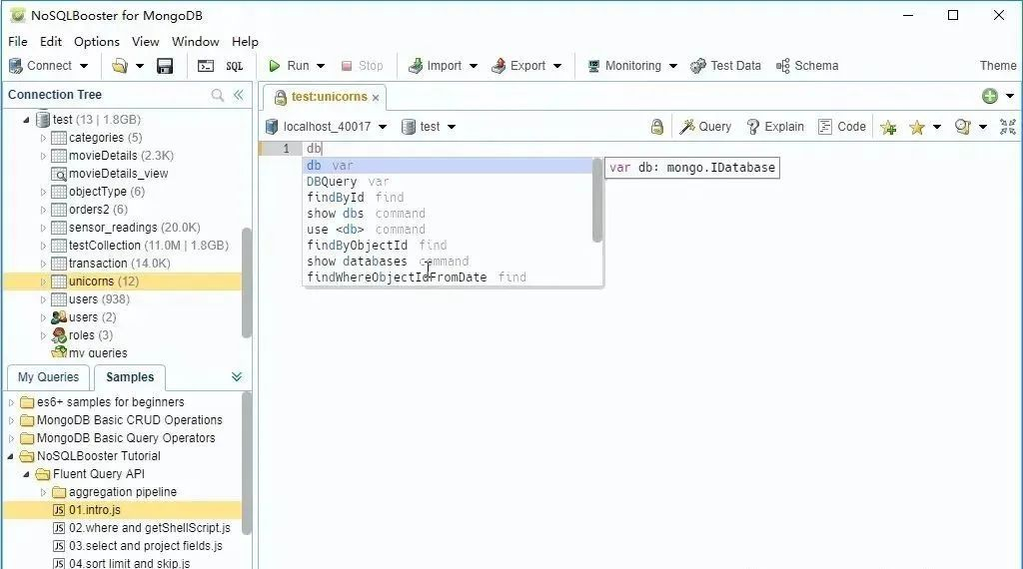Click the open file folder icon
The height and width of the screenshot is (569, 1023).
tap(120, 66)
